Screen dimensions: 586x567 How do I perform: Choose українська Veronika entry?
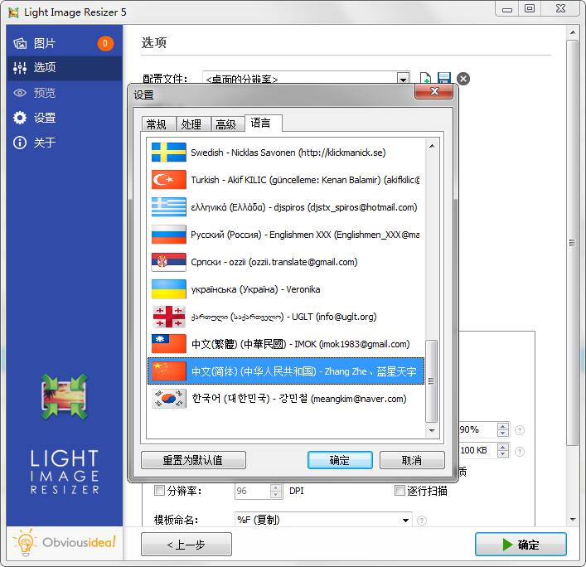point(286,289)
